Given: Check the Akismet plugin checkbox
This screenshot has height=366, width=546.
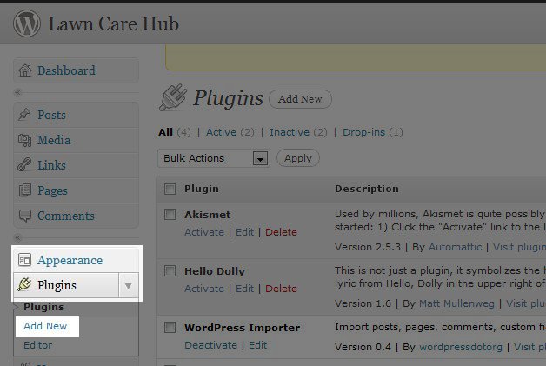Looking at the screenshot, I should [x=170, y=214].
